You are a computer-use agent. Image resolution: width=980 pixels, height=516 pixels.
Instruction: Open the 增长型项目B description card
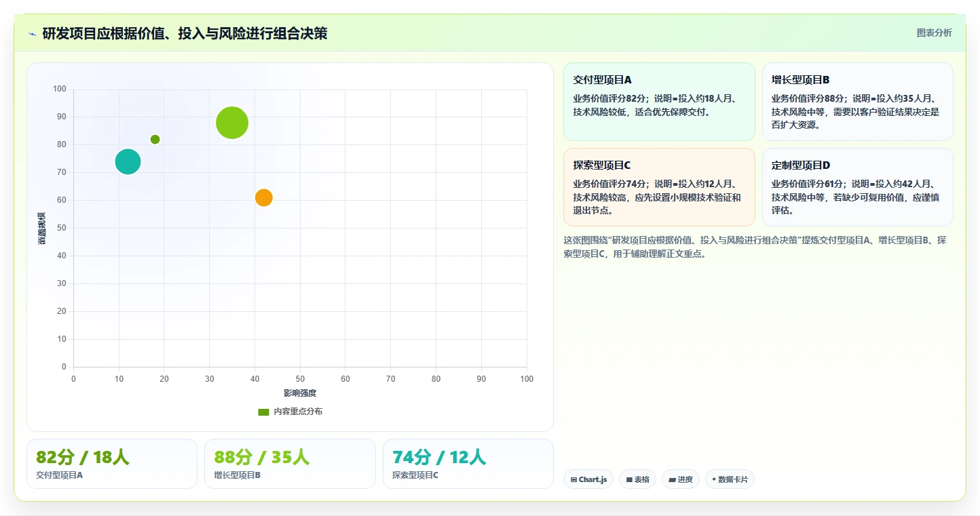[x=858, y=102]
